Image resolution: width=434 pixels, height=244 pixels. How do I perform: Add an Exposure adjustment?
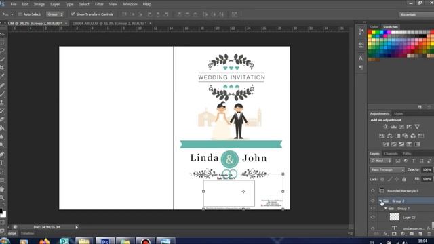(x=409, y=127)
